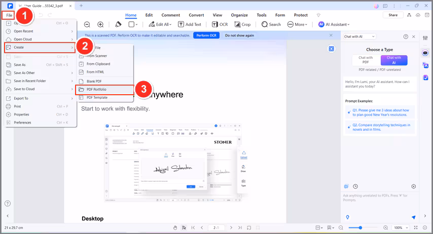Choose PDF Portfolio from Create submenu
This screenshot has height=234, width=433.
tap(96, 89)
